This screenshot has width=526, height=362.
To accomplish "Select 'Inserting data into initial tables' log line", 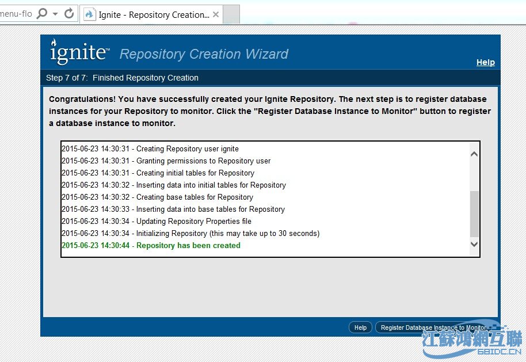I will click(174, 185).
